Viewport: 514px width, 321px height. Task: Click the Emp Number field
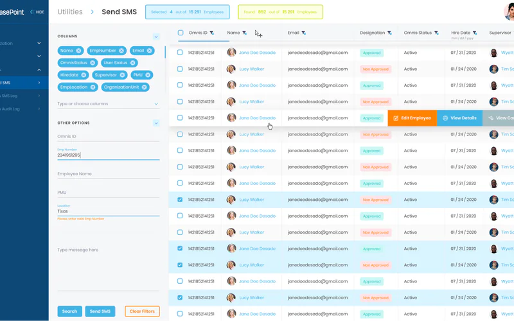(108, 155)
